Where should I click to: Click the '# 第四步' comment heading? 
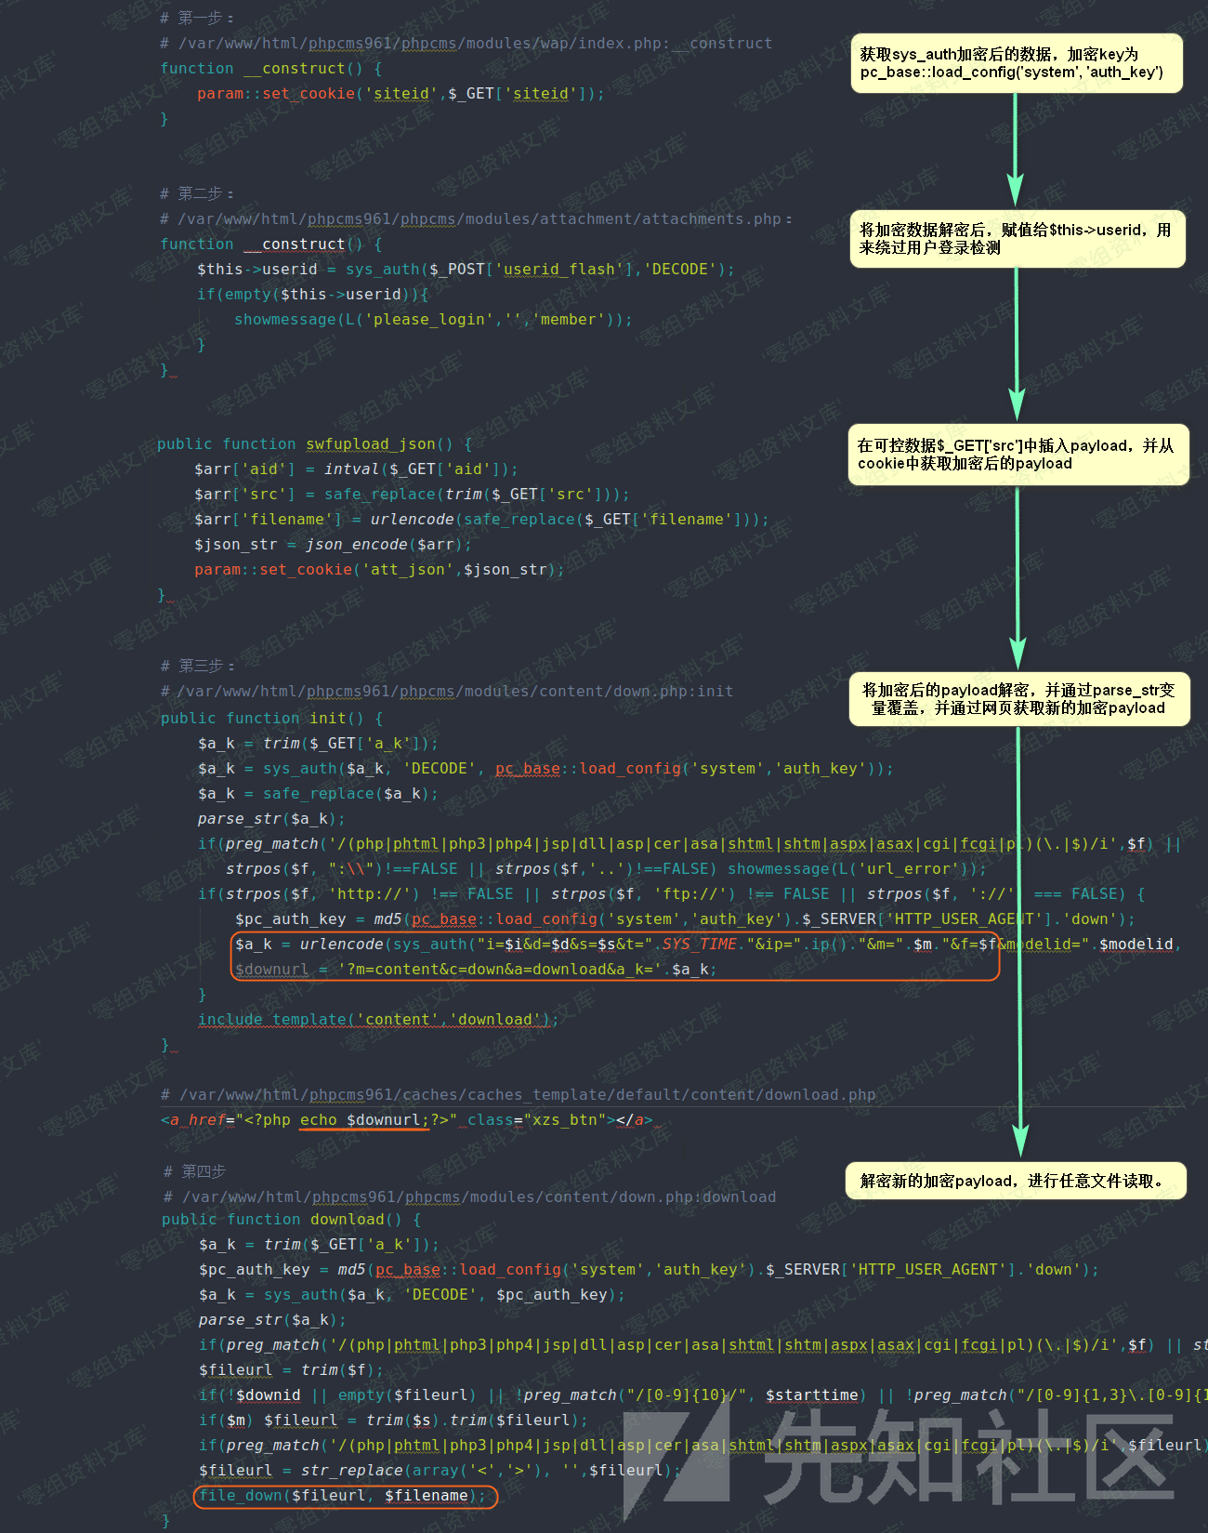point(195,1171)
